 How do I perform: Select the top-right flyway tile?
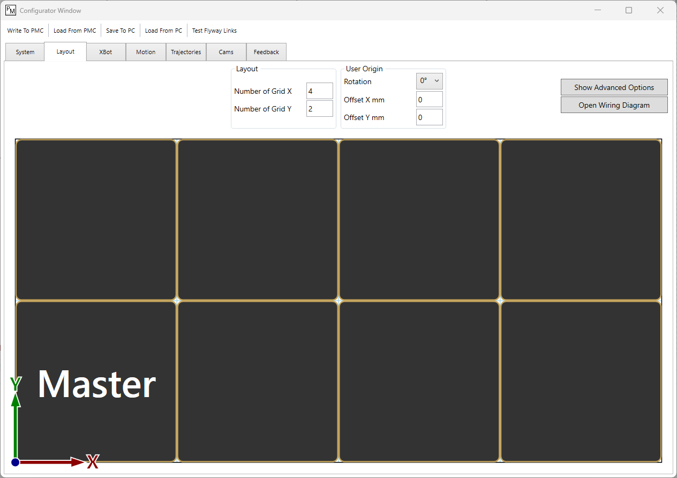coord(581,220)
